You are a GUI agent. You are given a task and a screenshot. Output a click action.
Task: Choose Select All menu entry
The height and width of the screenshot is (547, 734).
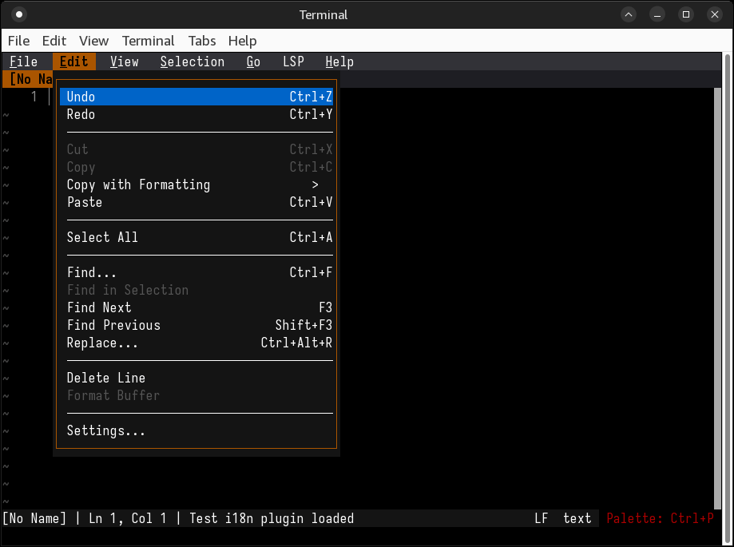(196, 237)
